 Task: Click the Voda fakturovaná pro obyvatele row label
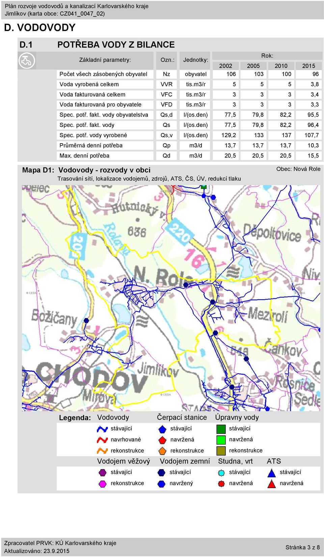click(x=101, y=104)
